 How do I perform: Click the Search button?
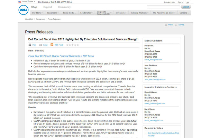[x=186, y=7]
